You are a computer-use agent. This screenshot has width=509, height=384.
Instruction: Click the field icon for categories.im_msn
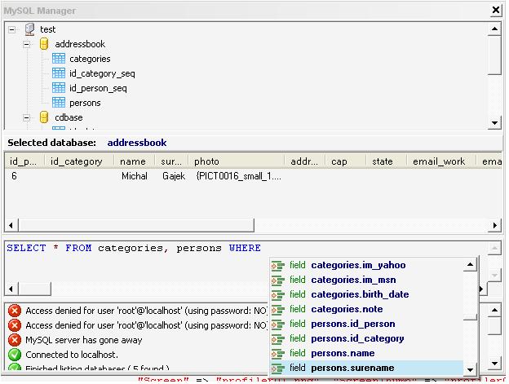point(278,280)
